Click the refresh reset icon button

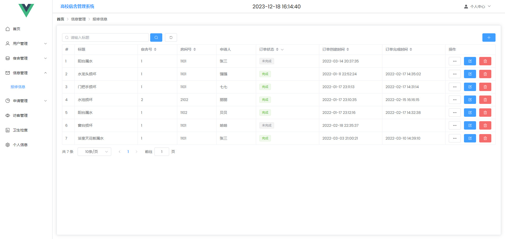pyautogui.click(x=171, y=38)
